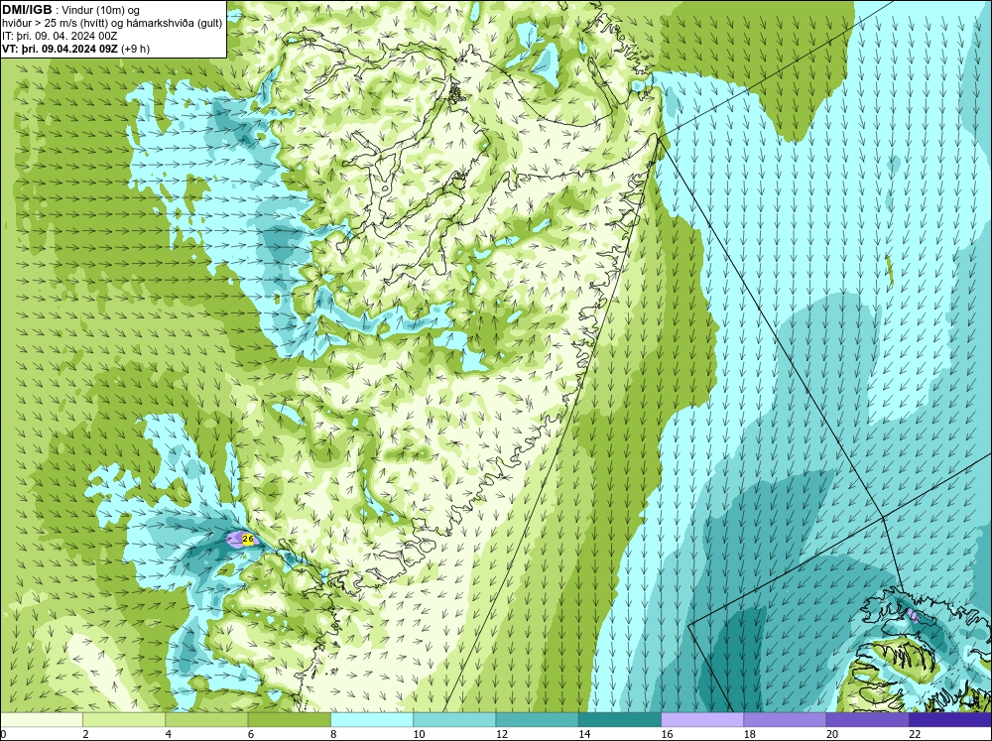This screenshot has height=741, width=992.
Task: Click the legend scale label "16"
Action: [x=667, y=734]
